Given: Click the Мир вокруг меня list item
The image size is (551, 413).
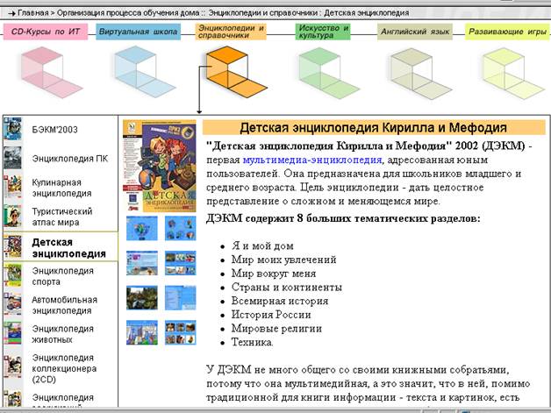Looking at the screenshot, I should coord(274,274).
